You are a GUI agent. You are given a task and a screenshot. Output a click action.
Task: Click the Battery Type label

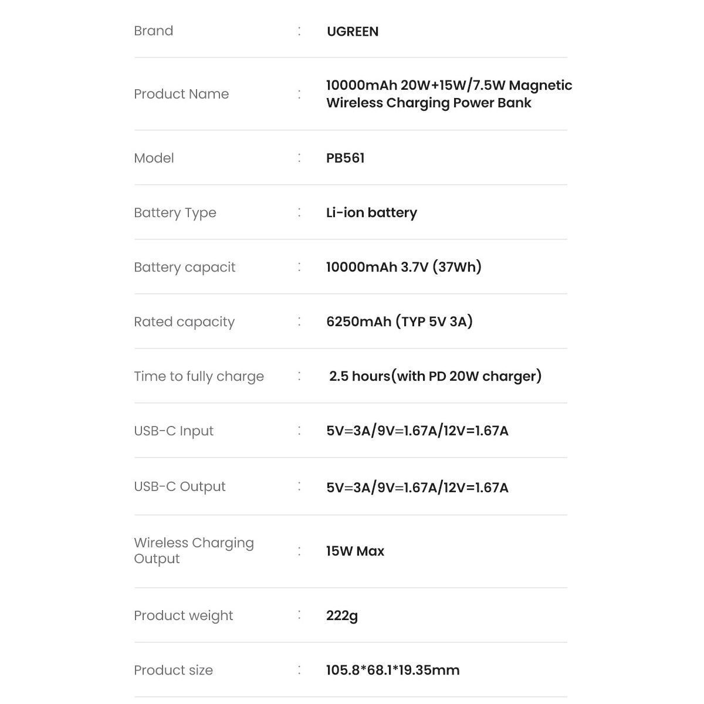[175, 212]
